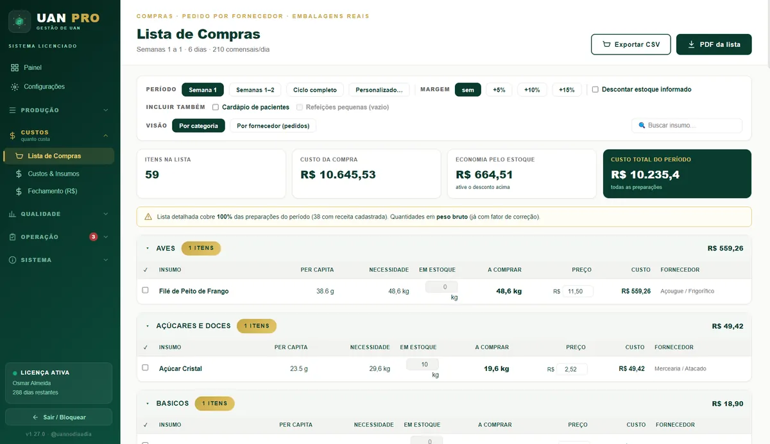Screen dimensions: 770x444
Task: Click the Produção list icon in sidebar
Action: click(x=13, y=110)
